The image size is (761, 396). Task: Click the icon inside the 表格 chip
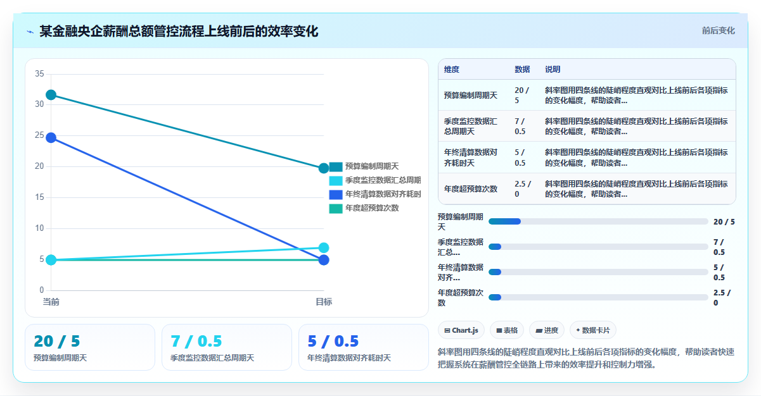[x=499, y=330]
